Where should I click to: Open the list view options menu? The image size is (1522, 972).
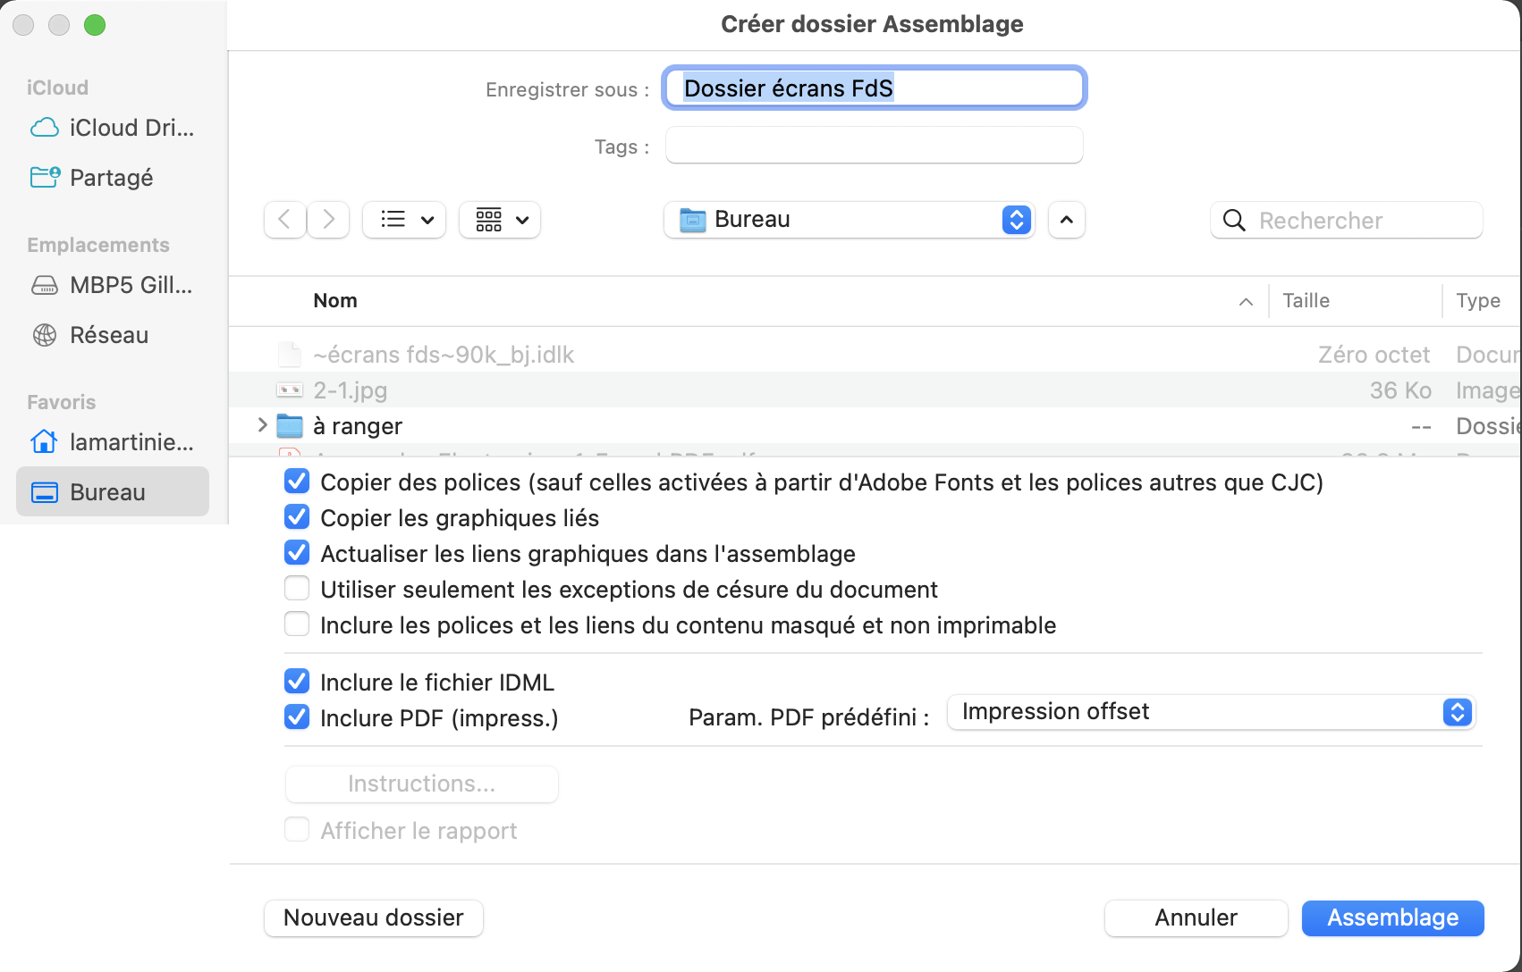[404, 220]
